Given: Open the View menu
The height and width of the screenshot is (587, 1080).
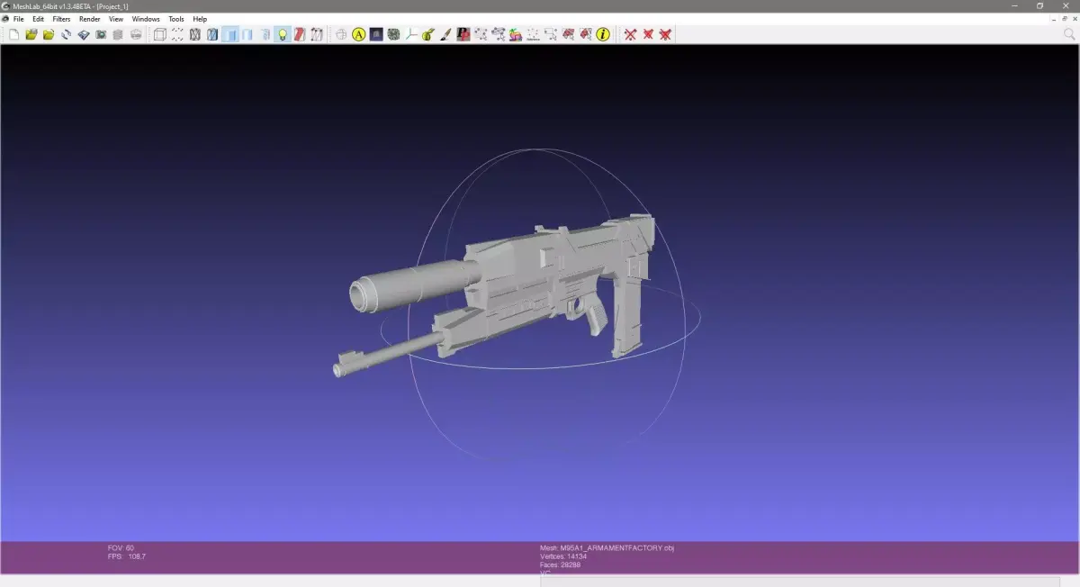Looking at the screenshot, I should click(116, 19).
